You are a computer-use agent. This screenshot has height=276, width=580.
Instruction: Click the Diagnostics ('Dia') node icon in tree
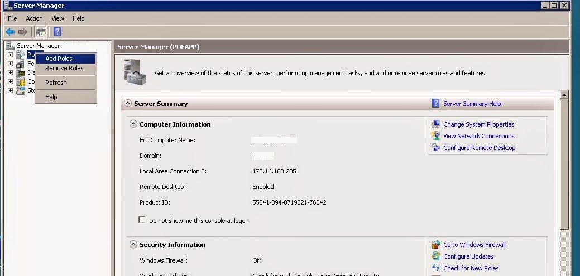pos(20,73)
